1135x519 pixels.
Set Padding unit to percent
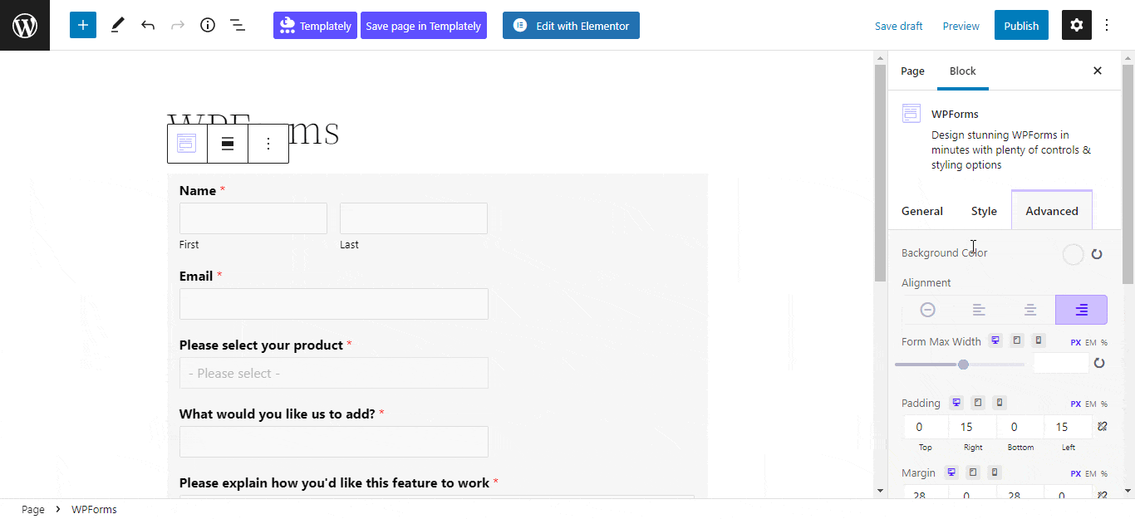1104,404
